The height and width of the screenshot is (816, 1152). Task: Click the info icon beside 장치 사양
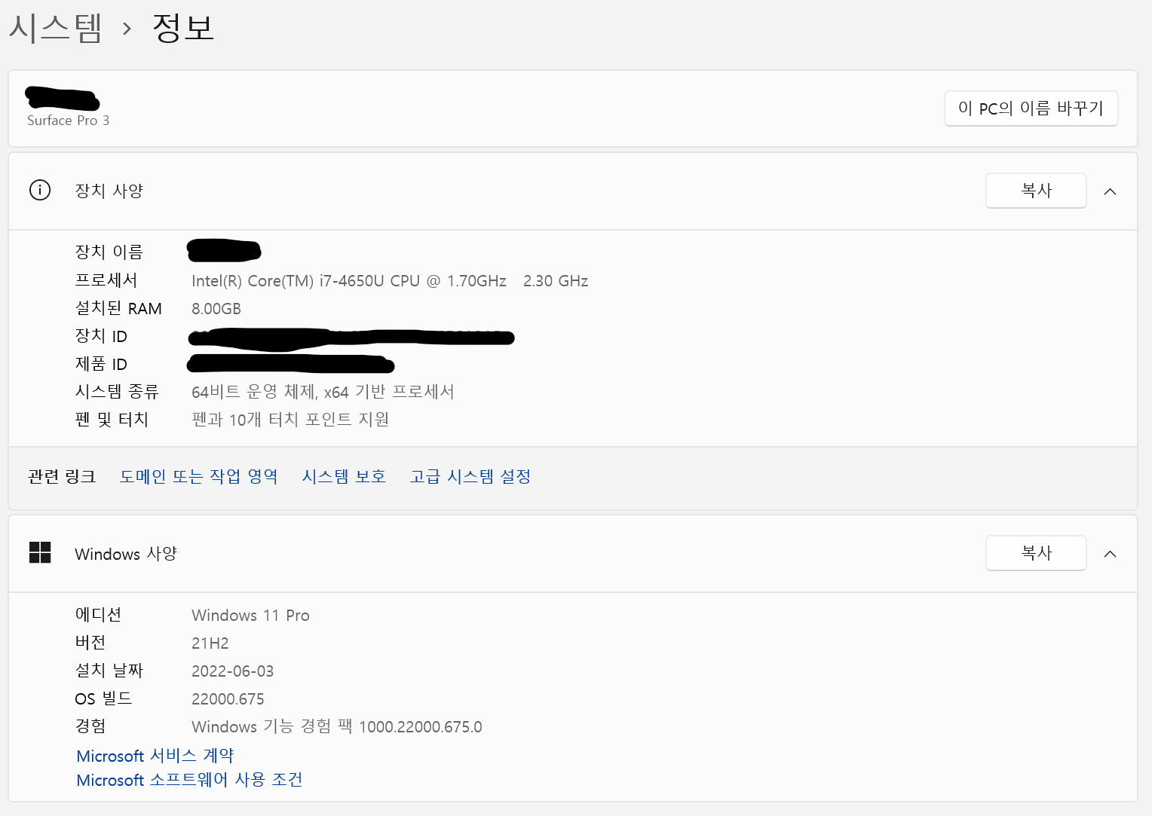(40, 190)
